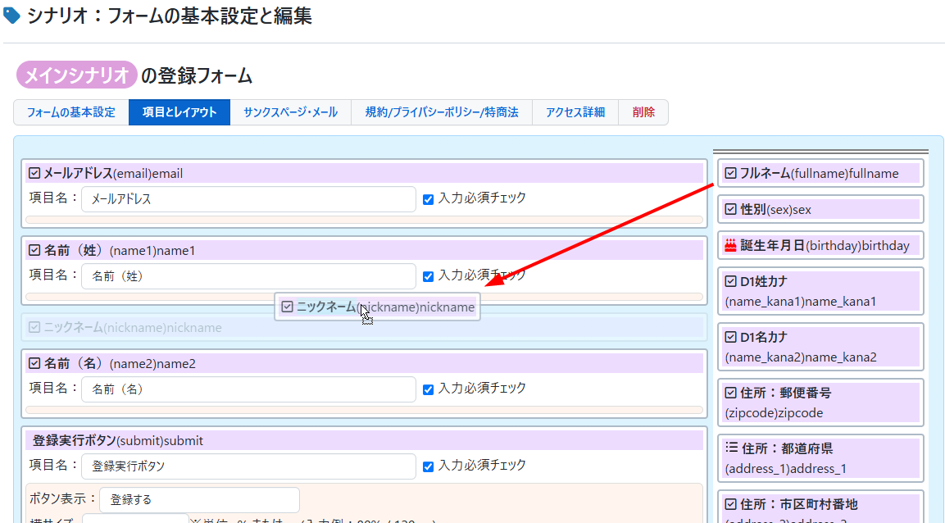Open the フォームの基本設定 tab
This screenshot has height=523, width=945.
71,112
